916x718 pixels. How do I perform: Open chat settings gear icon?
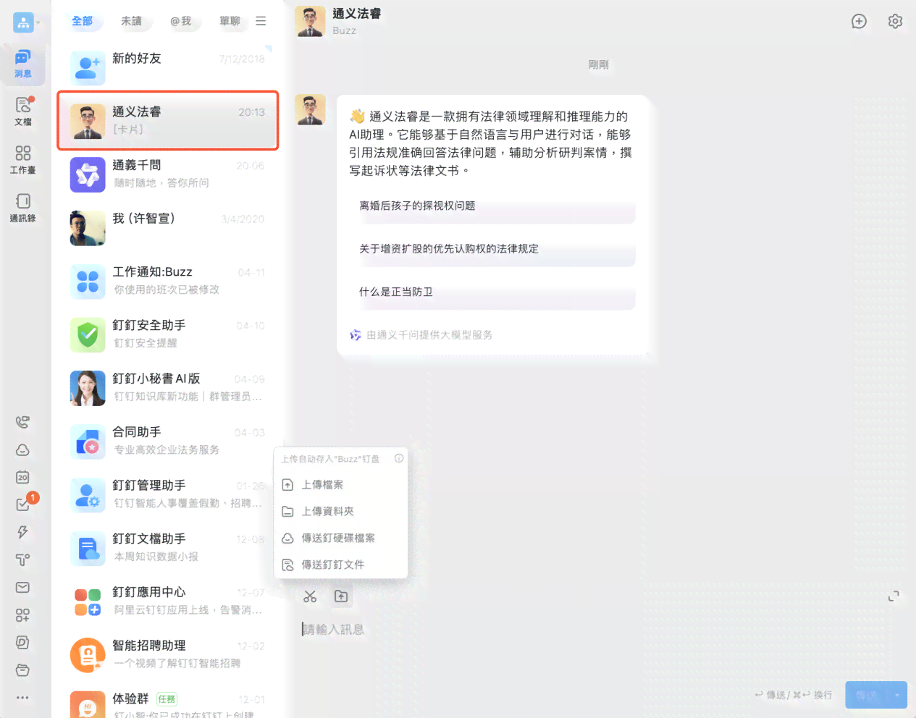coord(895,22)
